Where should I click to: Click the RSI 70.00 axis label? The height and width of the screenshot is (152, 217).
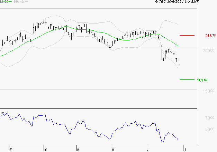210,118
